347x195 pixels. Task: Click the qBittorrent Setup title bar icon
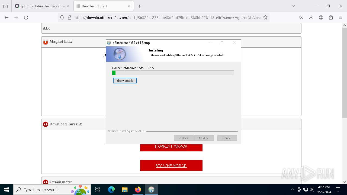(x=109, y=43)
